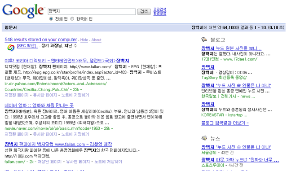Click 저장된 페이지 under the Naver movie result
Image resolution: width=287 pixels, height=171 pixels.
[x=17, y=134]
